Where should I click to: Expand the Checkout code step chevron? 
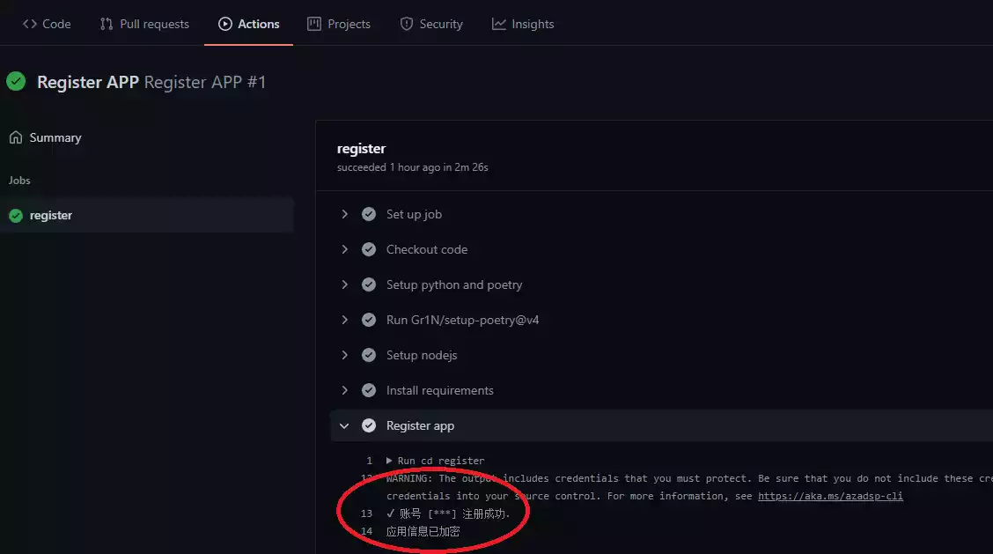click(344, 250)
